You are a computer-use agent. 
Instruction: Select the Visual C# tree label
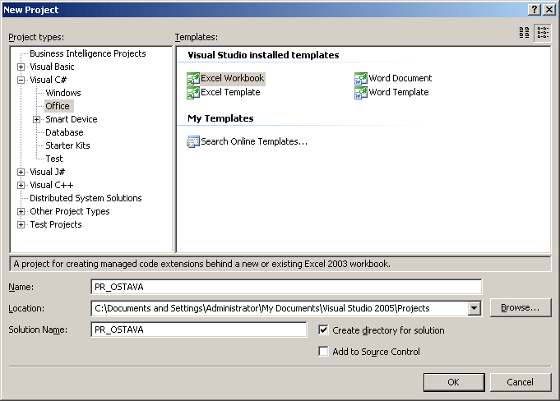coord(48,80)
